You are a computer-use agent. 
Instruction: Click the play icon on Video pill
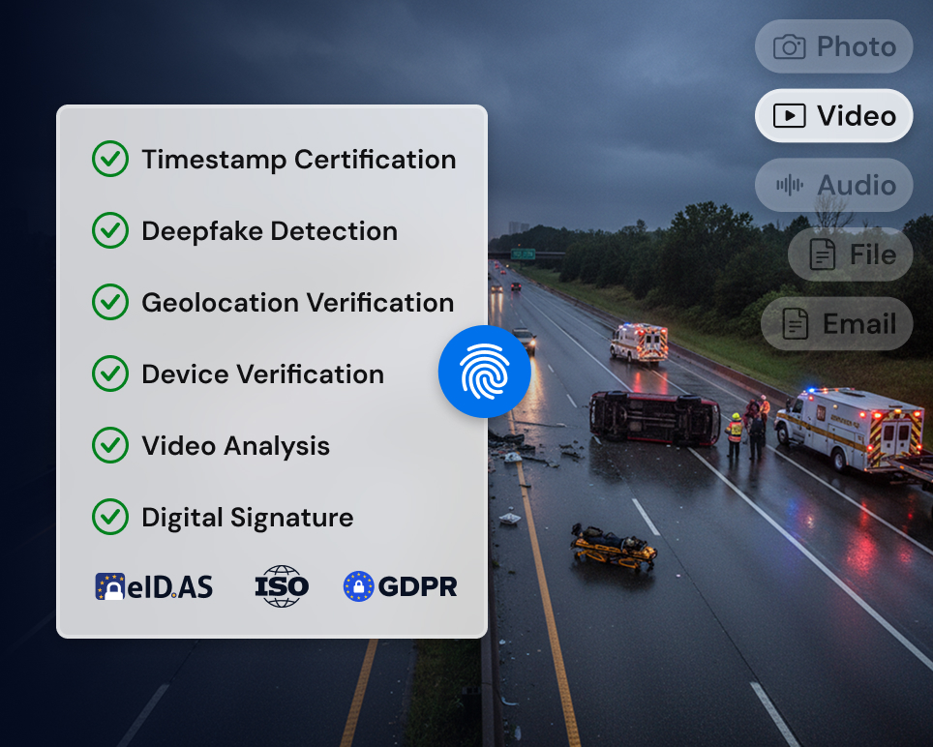[789, 116]
